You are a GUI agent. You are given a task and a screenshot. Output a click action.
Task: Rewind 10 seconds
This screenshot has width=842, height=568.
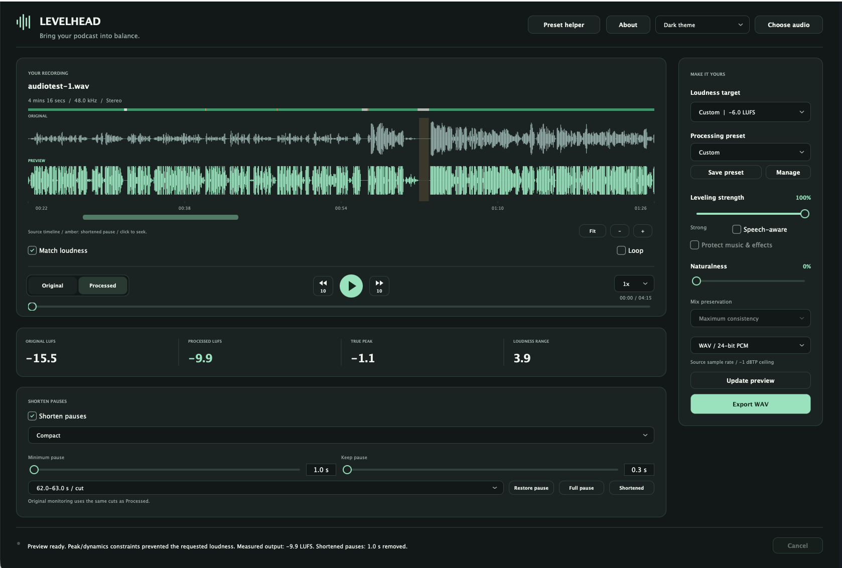(323, 286)
